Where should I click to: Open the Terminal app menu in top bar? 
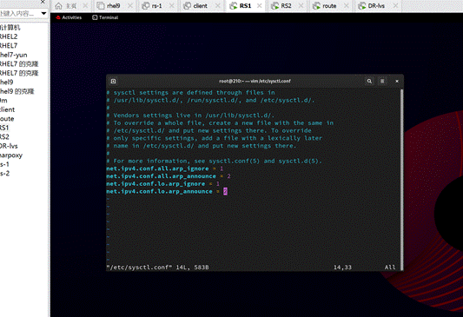105,17
